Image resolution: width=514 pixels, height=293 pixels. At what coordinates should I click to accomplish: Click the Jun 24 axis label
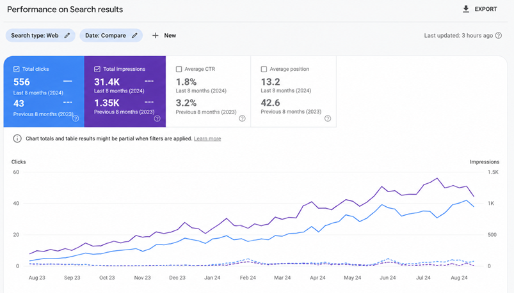click(x=388, y=278)
